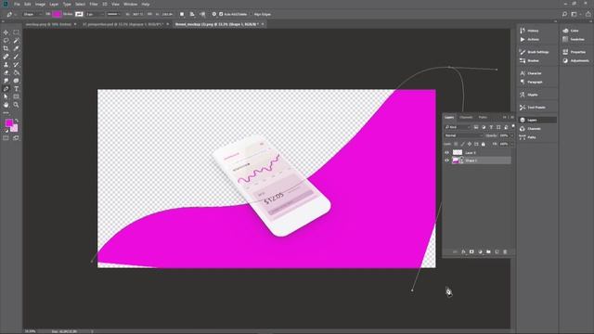Select the Path Selection arrow tool
Image resolution: width=594 pixels, height=334 pixels.
pos(6,96)
